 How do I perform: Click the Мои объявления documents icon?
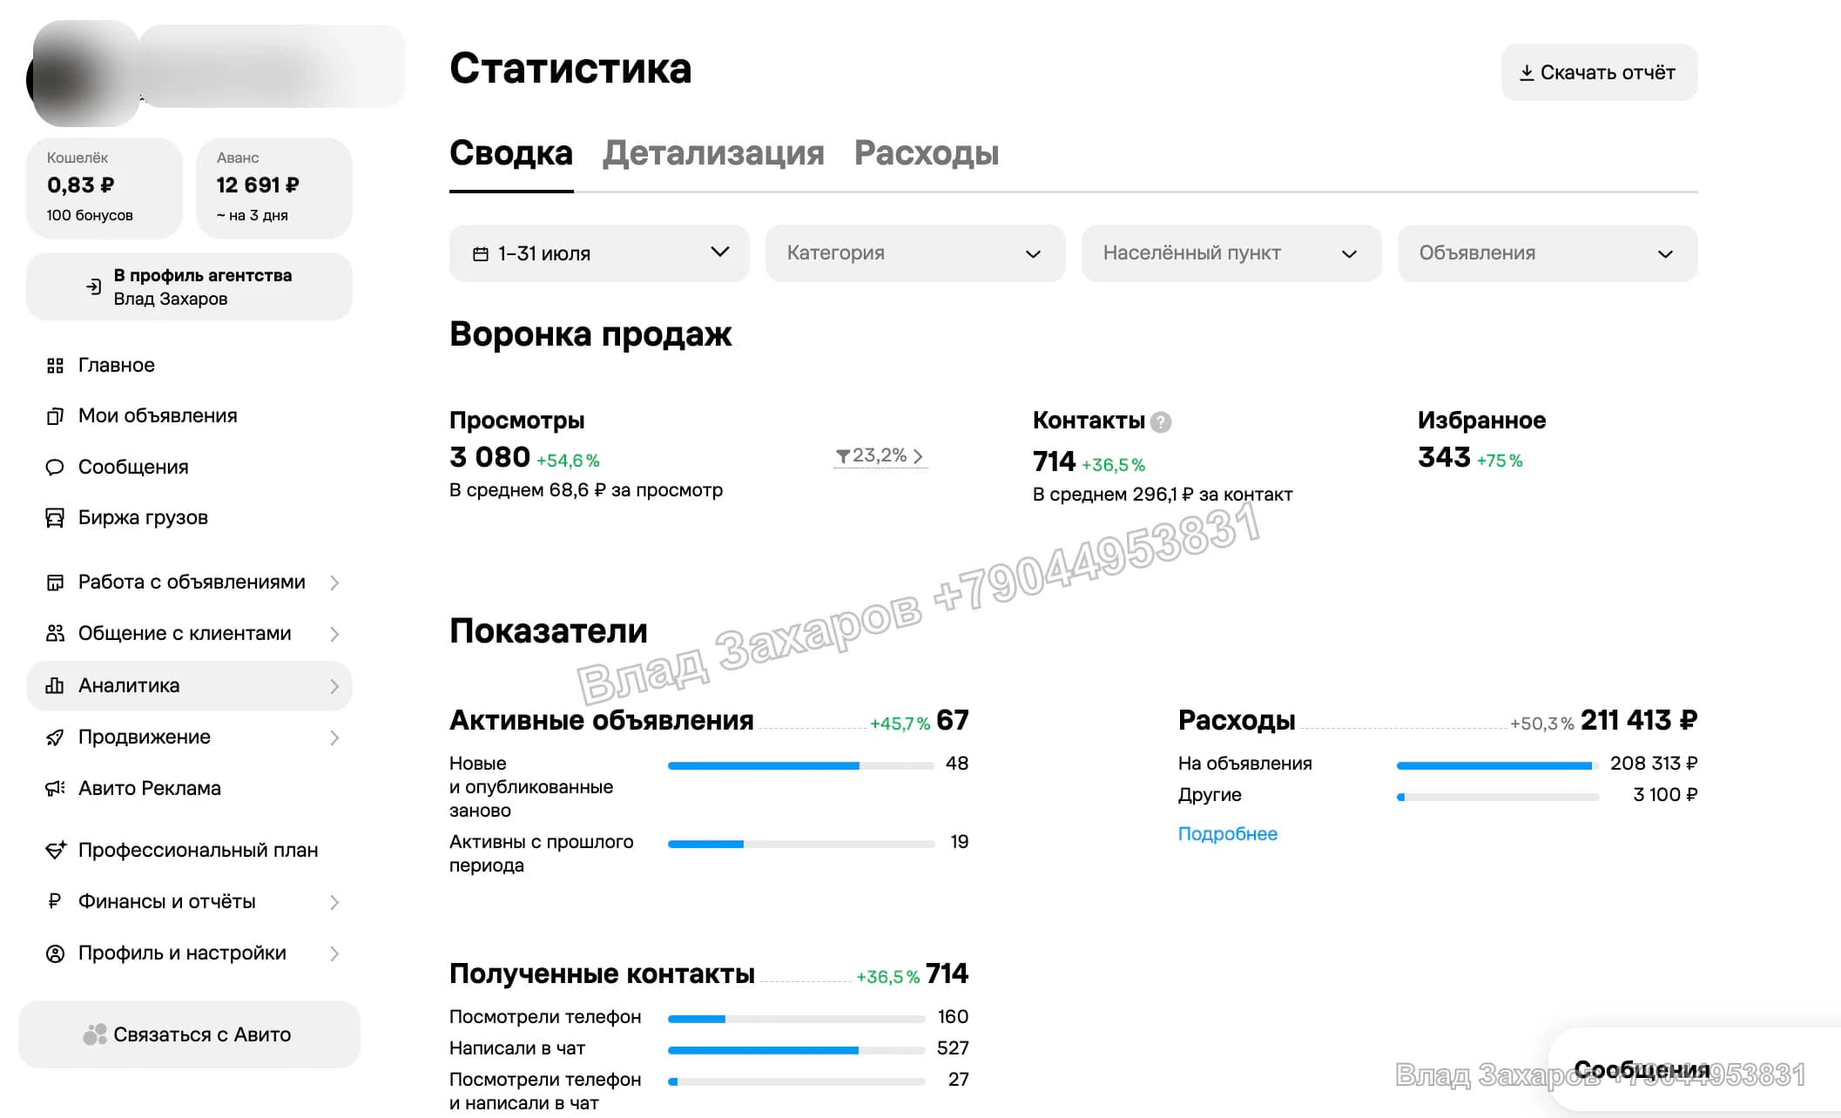(55, 416)
